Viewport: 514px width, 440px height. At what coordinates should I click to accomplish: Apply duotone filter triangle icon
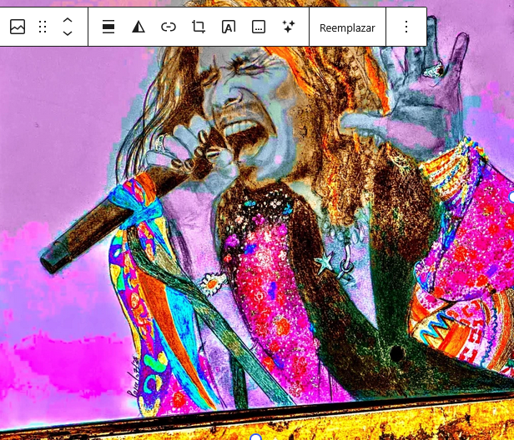(139, 27)
